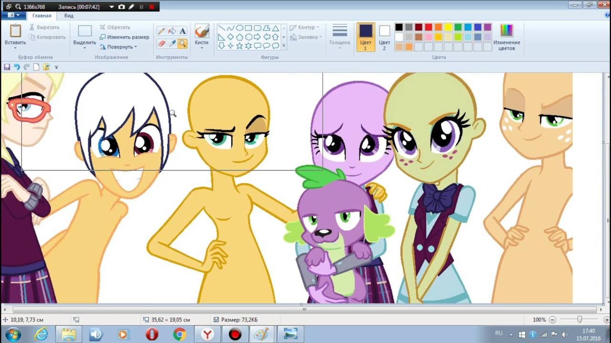Expand the Кисти brushes dropdown arrow
Screen dimensions: 611x343
[201, 48]
